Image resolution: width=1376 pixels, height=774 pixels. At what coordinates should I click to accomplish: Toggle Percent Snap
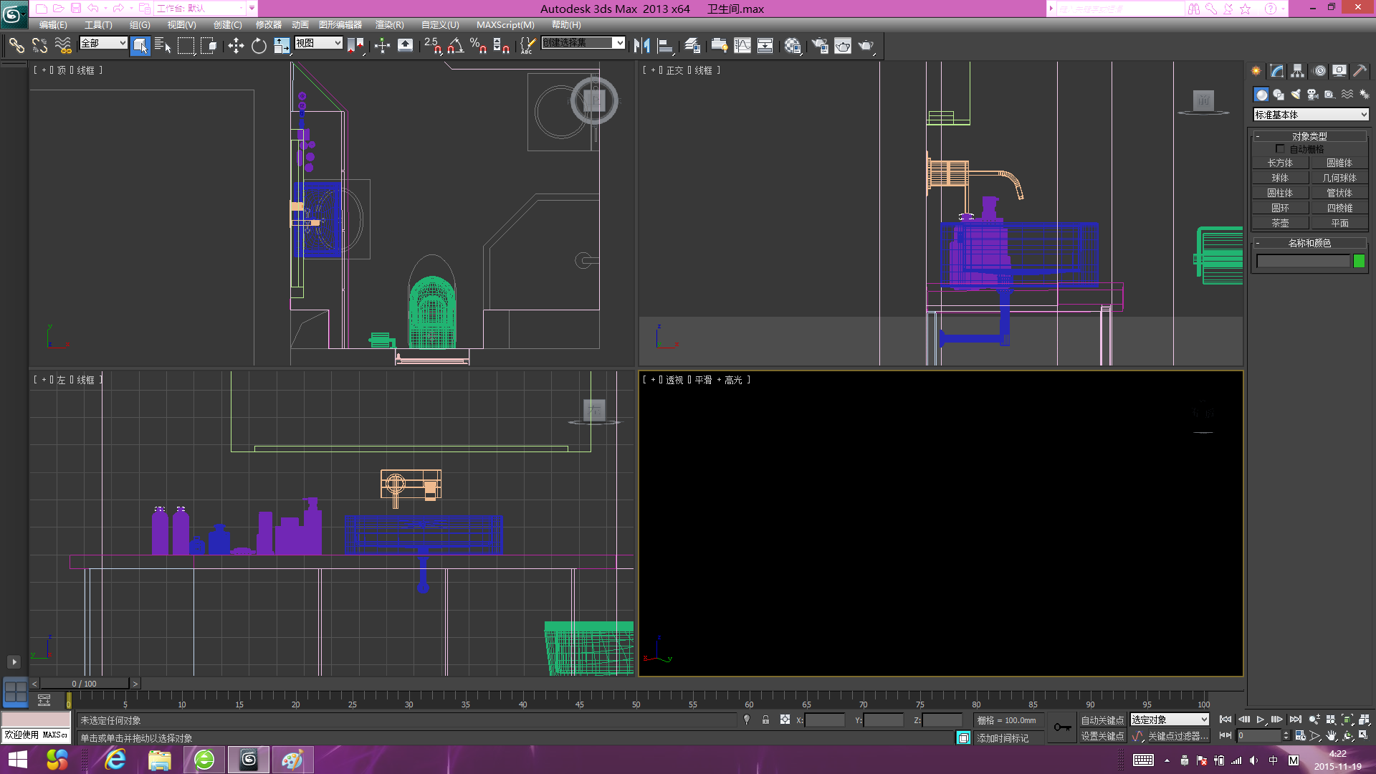(x=478, y=46)
